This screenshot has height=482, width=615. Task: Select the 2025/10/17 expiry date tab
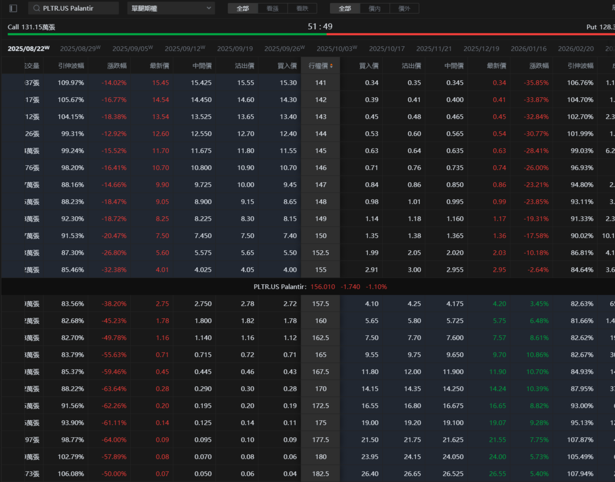click(387, 48)
